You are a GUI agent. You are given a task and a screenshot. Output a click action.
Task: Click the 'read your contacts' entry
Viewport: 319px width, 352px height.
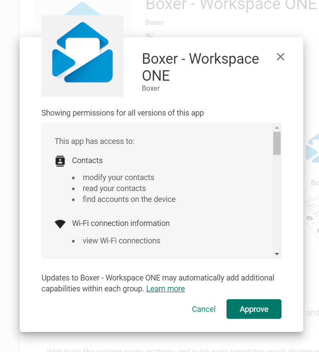click(114, 188)
